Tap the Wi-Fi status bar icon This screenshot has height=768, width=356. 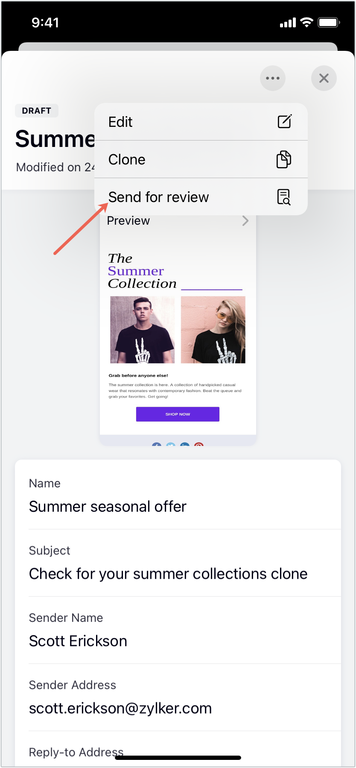pos(306,23)
